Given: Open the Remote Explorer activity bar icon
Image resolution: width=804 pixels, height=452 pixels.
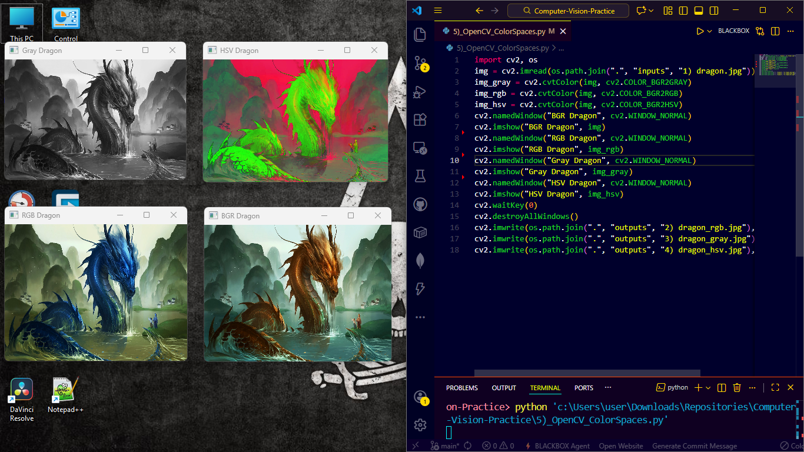Looking at the screenshot, I should 420,148.
